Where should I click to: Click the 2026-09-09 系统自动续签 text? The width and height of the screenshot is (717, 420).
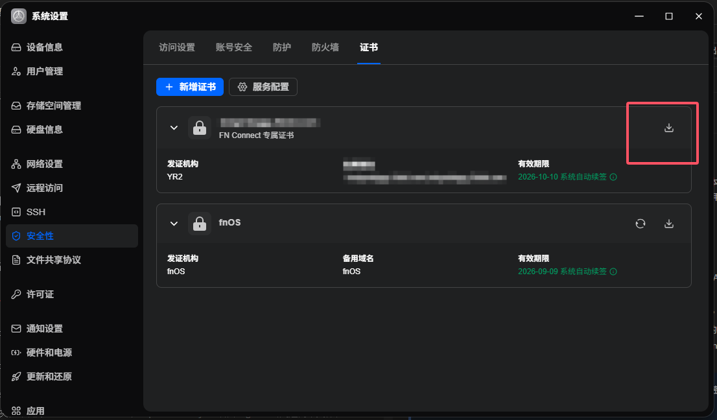coord(562,272)
